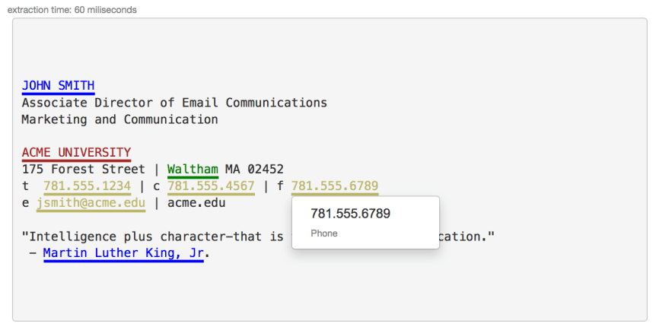Click the JOHN SMITH highlighted name
This screenshot has height=330, width=656.
(x=58, y=86)
